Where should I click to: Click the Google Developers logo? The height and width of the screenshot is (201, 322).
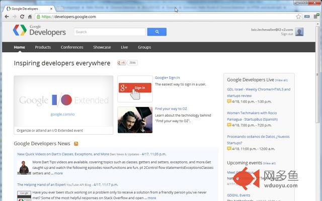click(x=39, y=30)
